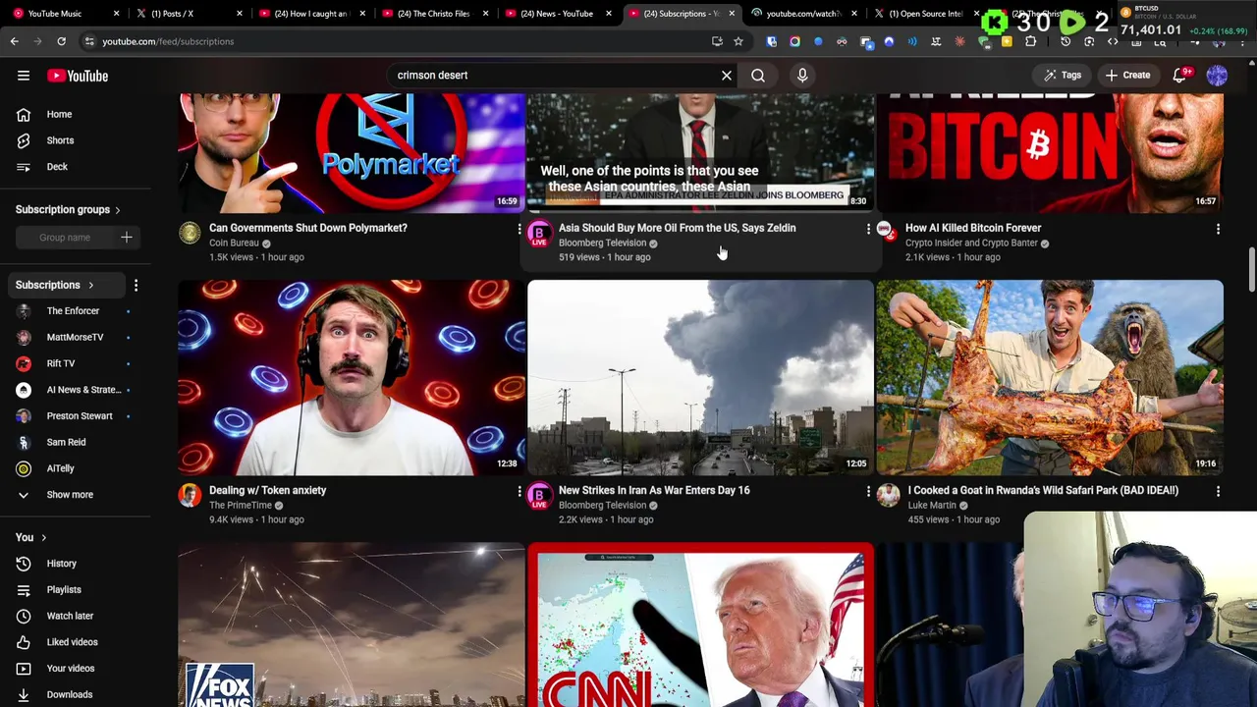Open the Polymarket video thumbnail
1257x707 pixels.
pyautogui.click(x=351, y=153)
